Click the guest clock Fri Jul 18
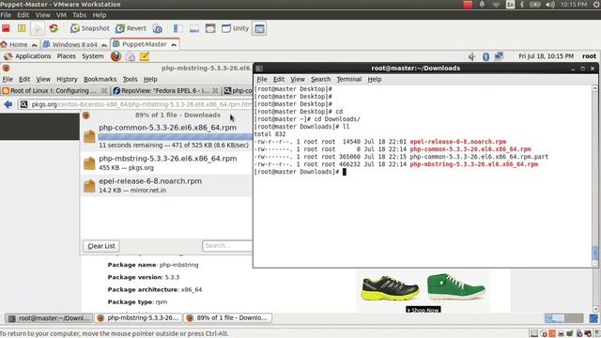This screenshot has height=338, width=601. pos(546,56)
